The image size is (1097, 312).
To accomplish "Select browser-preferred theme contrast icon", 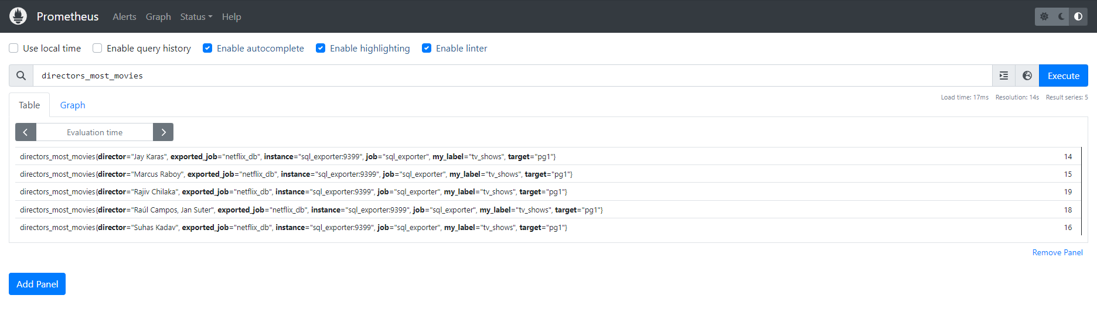I will [1078, 16].
